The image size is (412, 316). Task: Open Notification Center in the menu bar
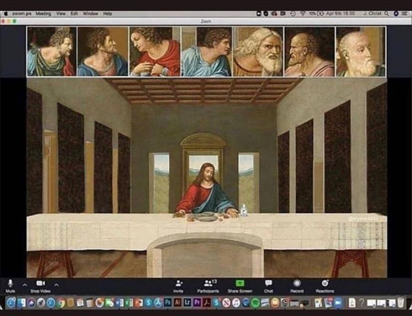[405, 13]
